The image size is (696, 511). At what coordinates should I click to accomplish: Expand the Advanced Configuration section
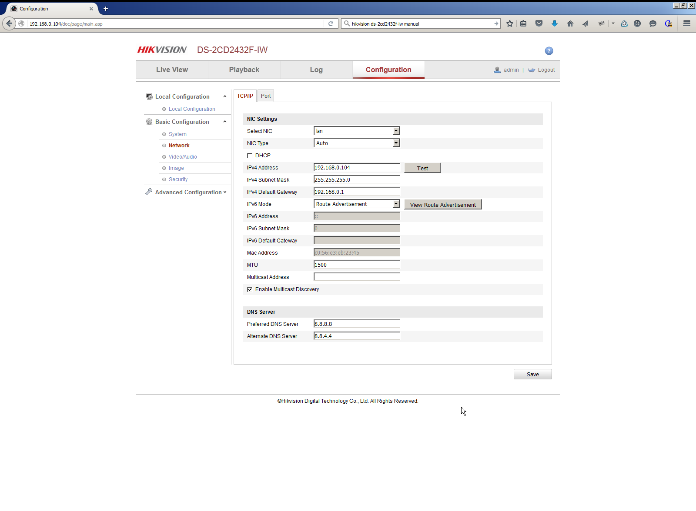tap(225, 192)
